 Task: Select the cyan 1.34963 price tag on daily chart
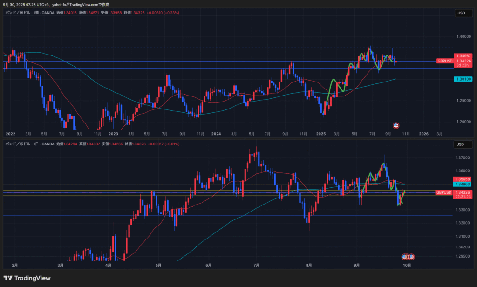click(463, 184)
